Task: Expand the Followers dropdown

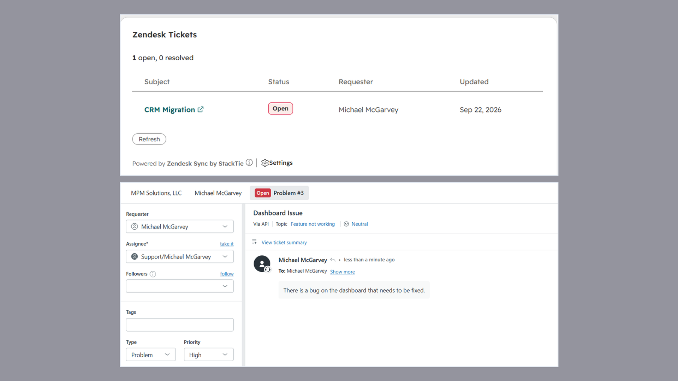Action: 180,286
